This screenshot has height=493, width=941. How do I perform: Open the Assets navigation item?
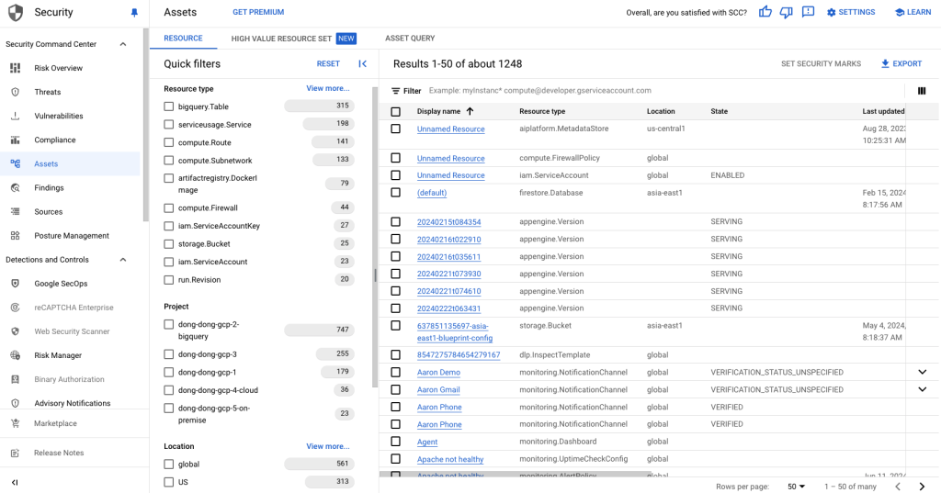[70, 163]
